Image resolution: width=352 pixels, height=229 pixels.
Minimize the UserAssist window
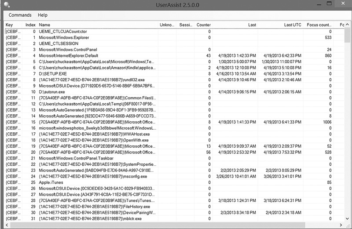coord(319,4)
